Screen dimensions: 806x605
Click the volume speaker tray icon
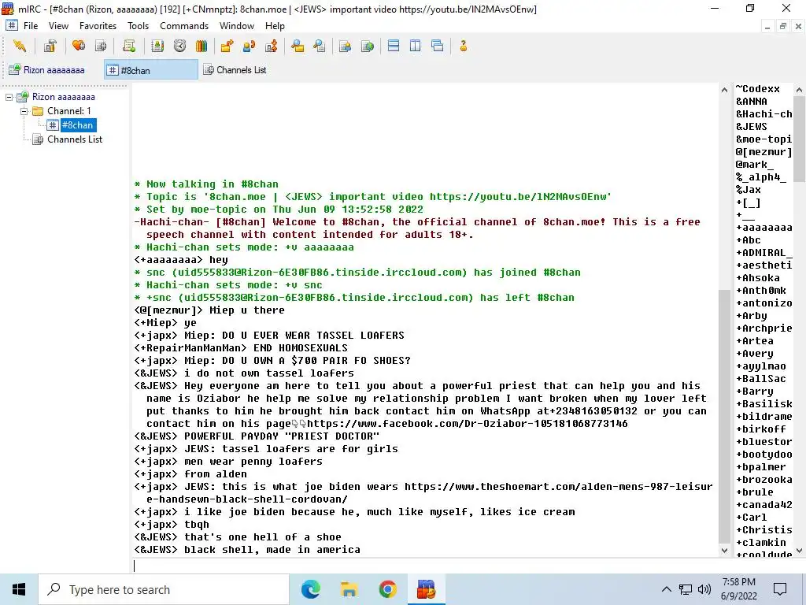click(704, 589)
